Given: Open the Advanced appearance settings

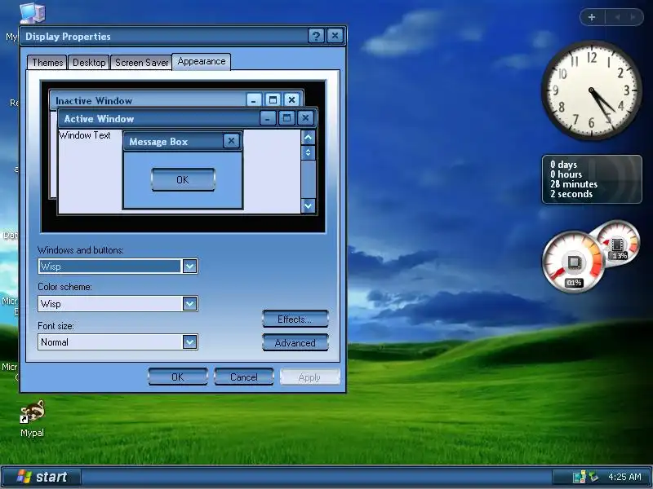Looking at the screenshot, I should click(295, 342).
